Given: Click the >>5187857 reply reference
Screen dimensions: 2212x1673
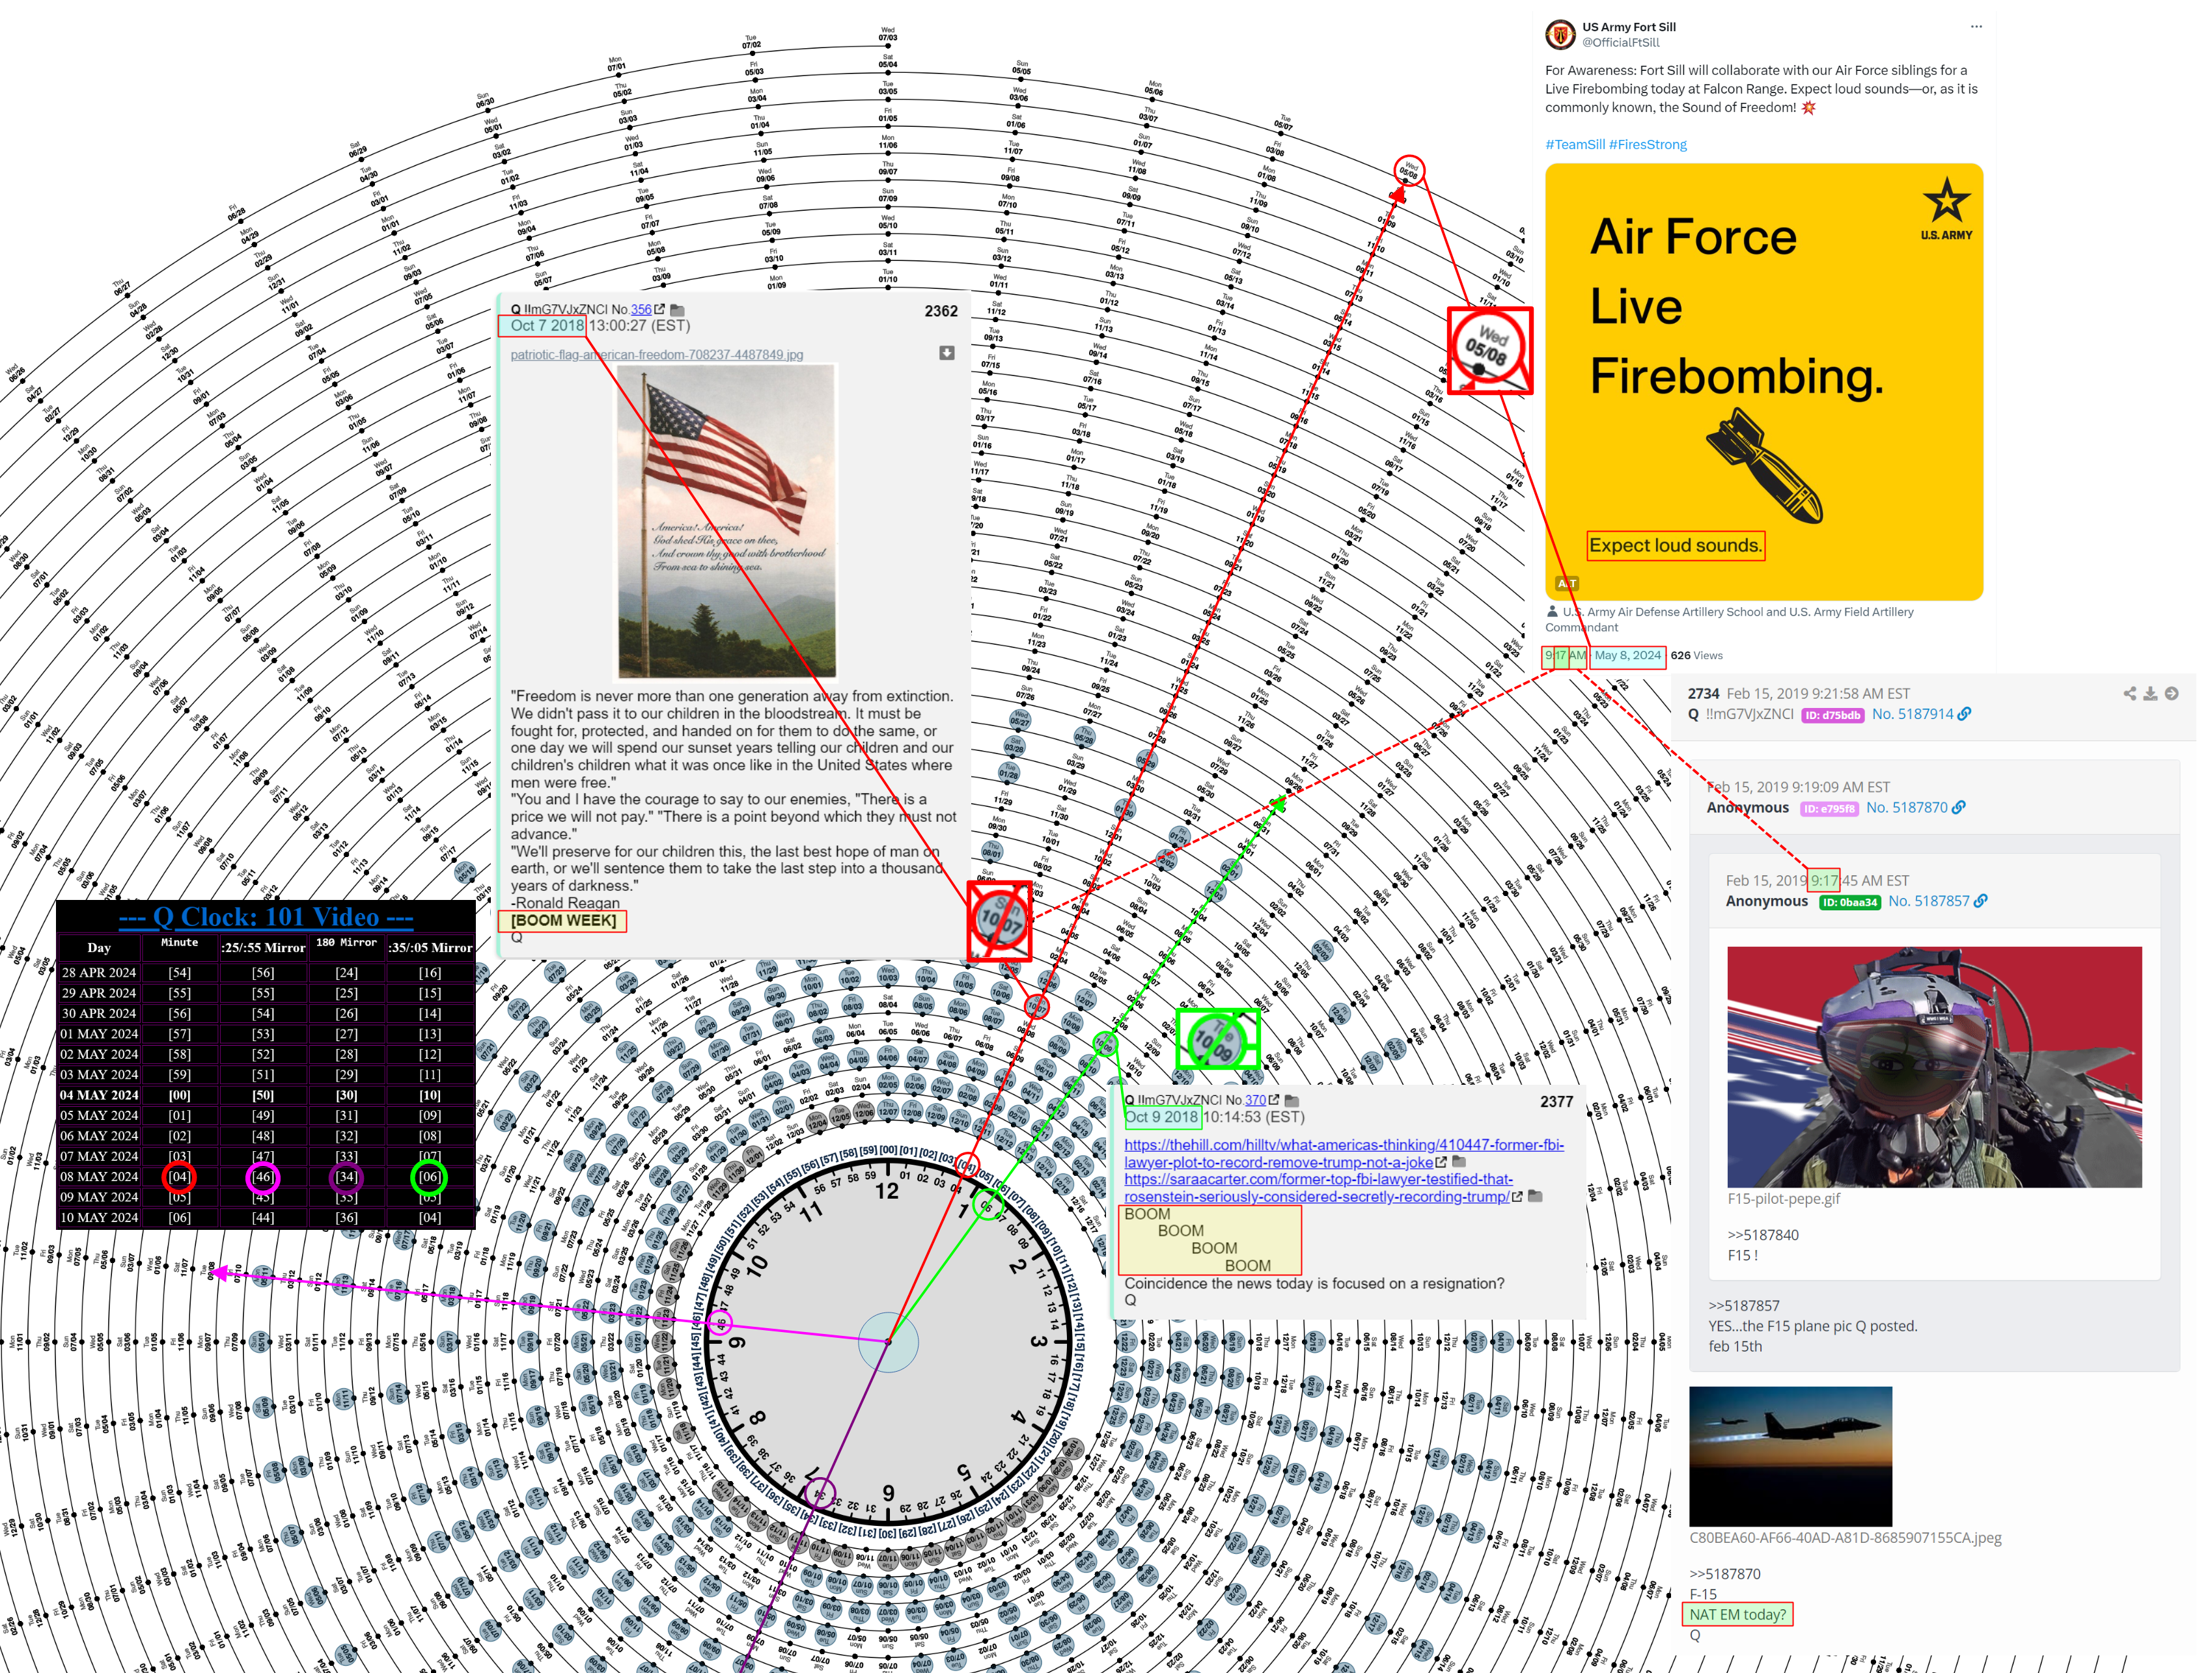Looking at the screenshot, I should (x=1744, y=1306).
